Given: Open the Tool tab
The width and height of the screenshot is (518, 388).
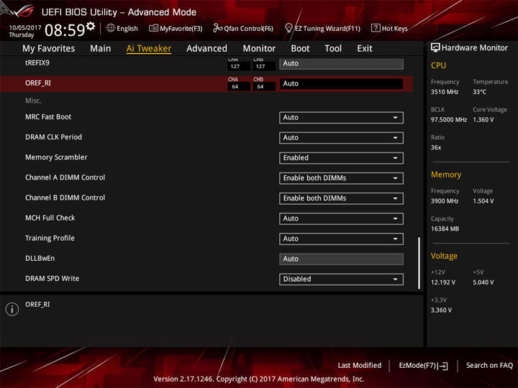Looking at the screenshot, I should [x=333, y=49].
